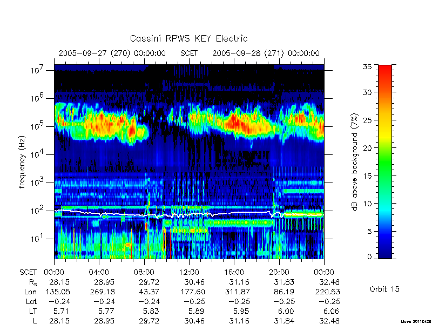Click the colorbar tick value 15
Viewport: 432px width, 324px height.
click(x=367, y=176)
